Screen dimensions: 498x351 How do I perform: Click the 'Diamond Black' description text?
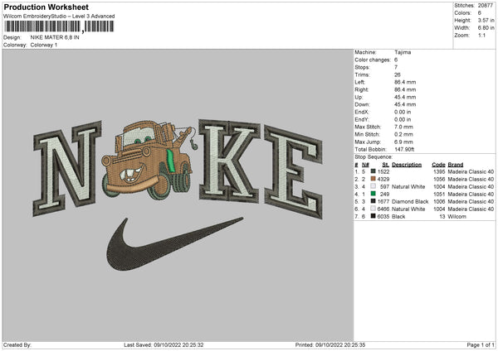tap(410, 202)
